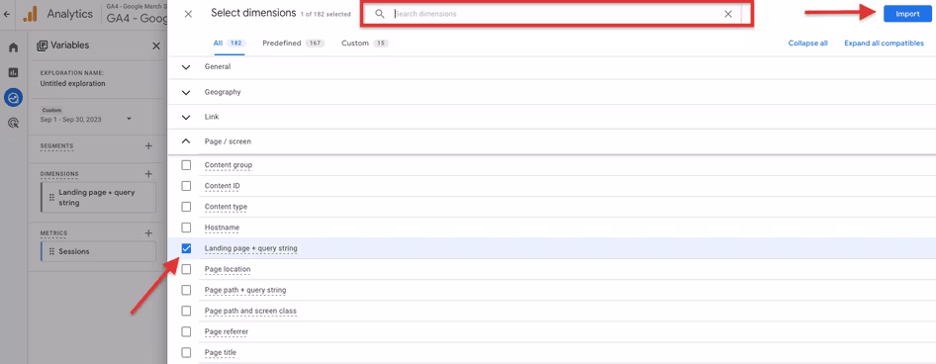Open Reports icon in left sidebar
This screenshot has height=364, width=936.
click(x=13, y=72)
